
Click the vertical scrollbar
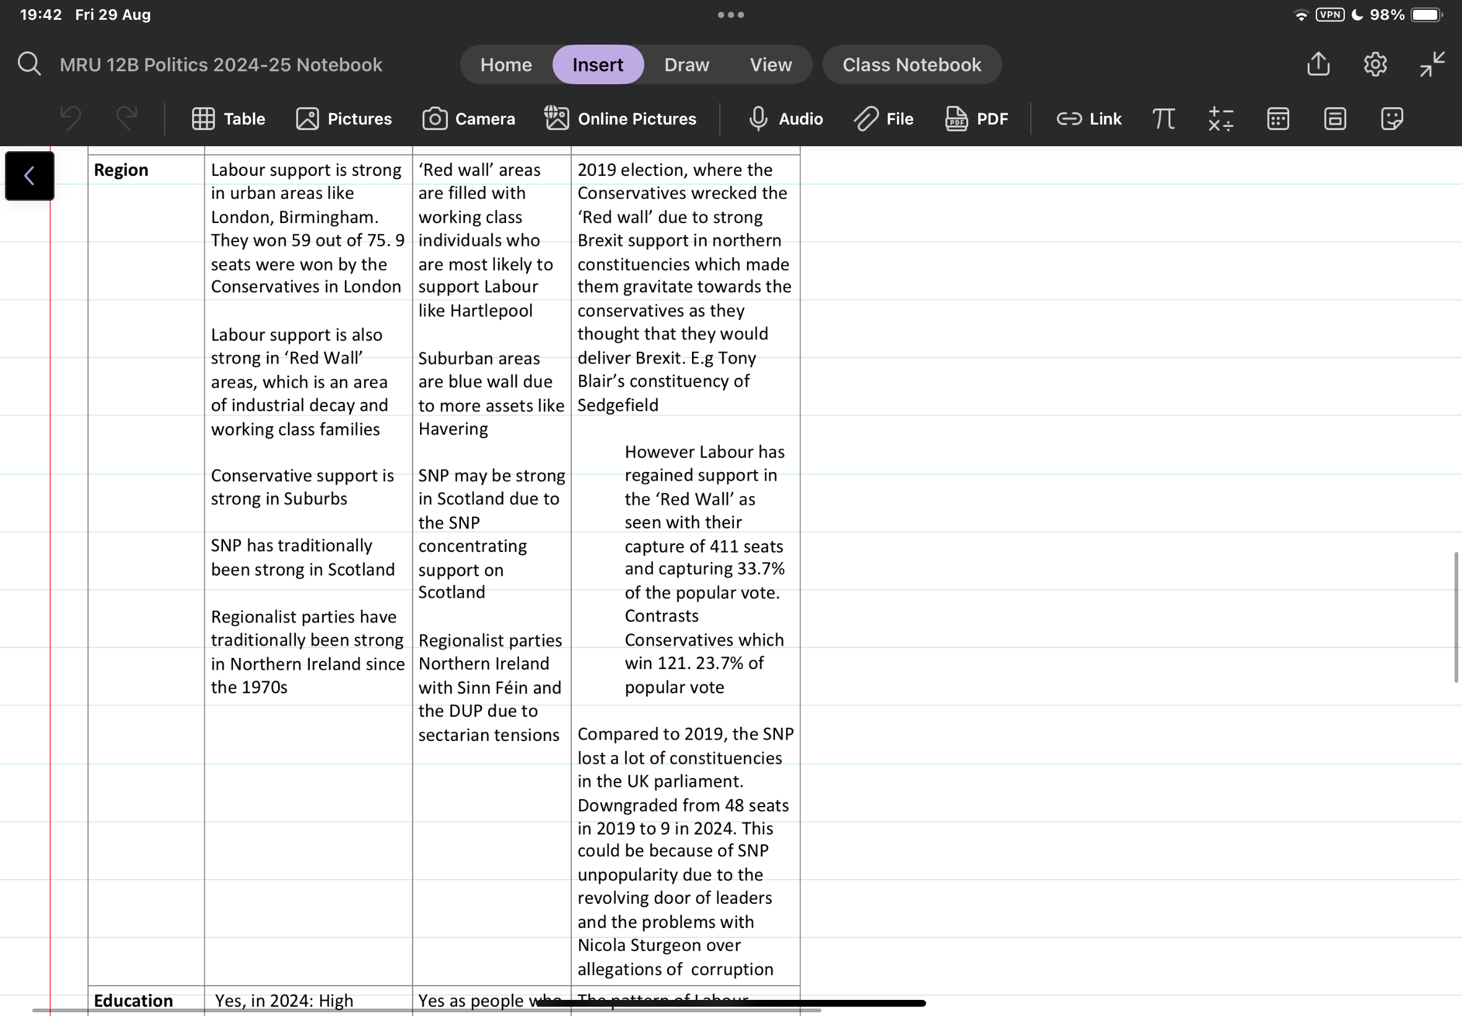tap(1455, 618)
